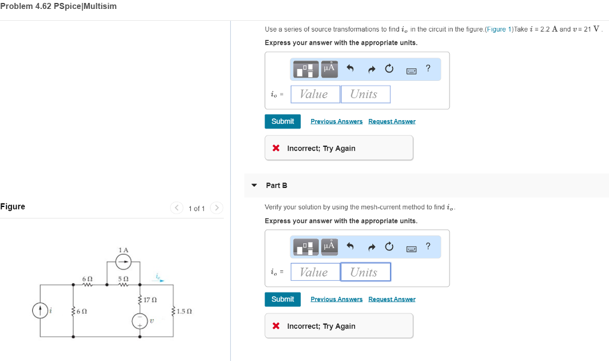Submit the Part A answer
The height and width of the screenshot is (361, 609).
point(282,121)
